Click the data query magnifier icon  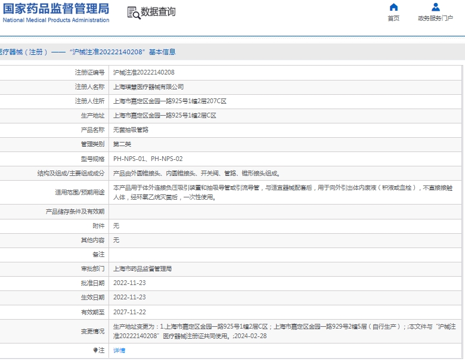134,13
